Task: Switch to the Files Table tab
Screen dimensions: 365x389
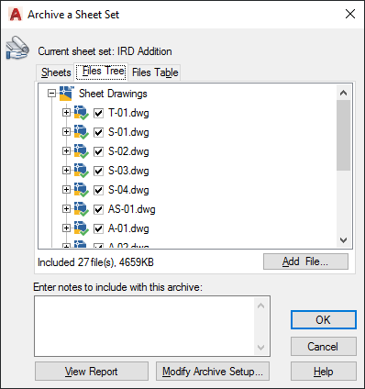Action: click(155, 72)
